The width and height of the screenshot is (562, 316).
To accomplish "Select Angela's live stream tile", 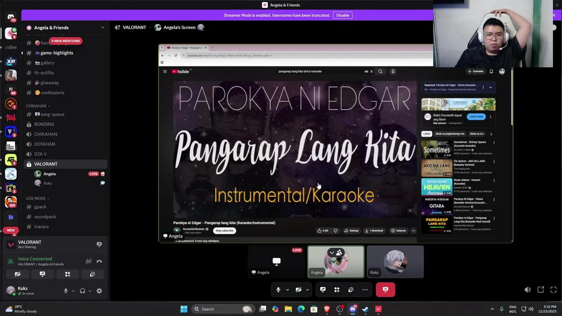I will pos(277,262).
